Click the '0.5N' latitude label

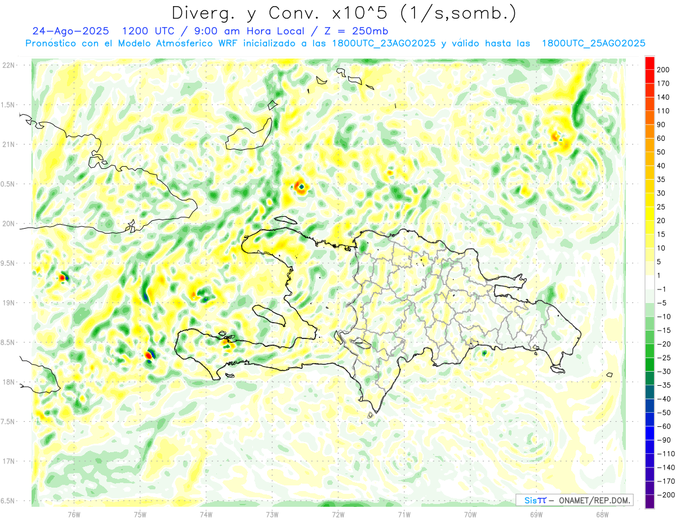[8, 184]
